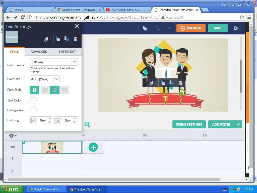The width and height of the screenshot is (257, 193).
Task: Click the green rotate handle on text box
Action: pyautogui.click(x=181, y=94)
